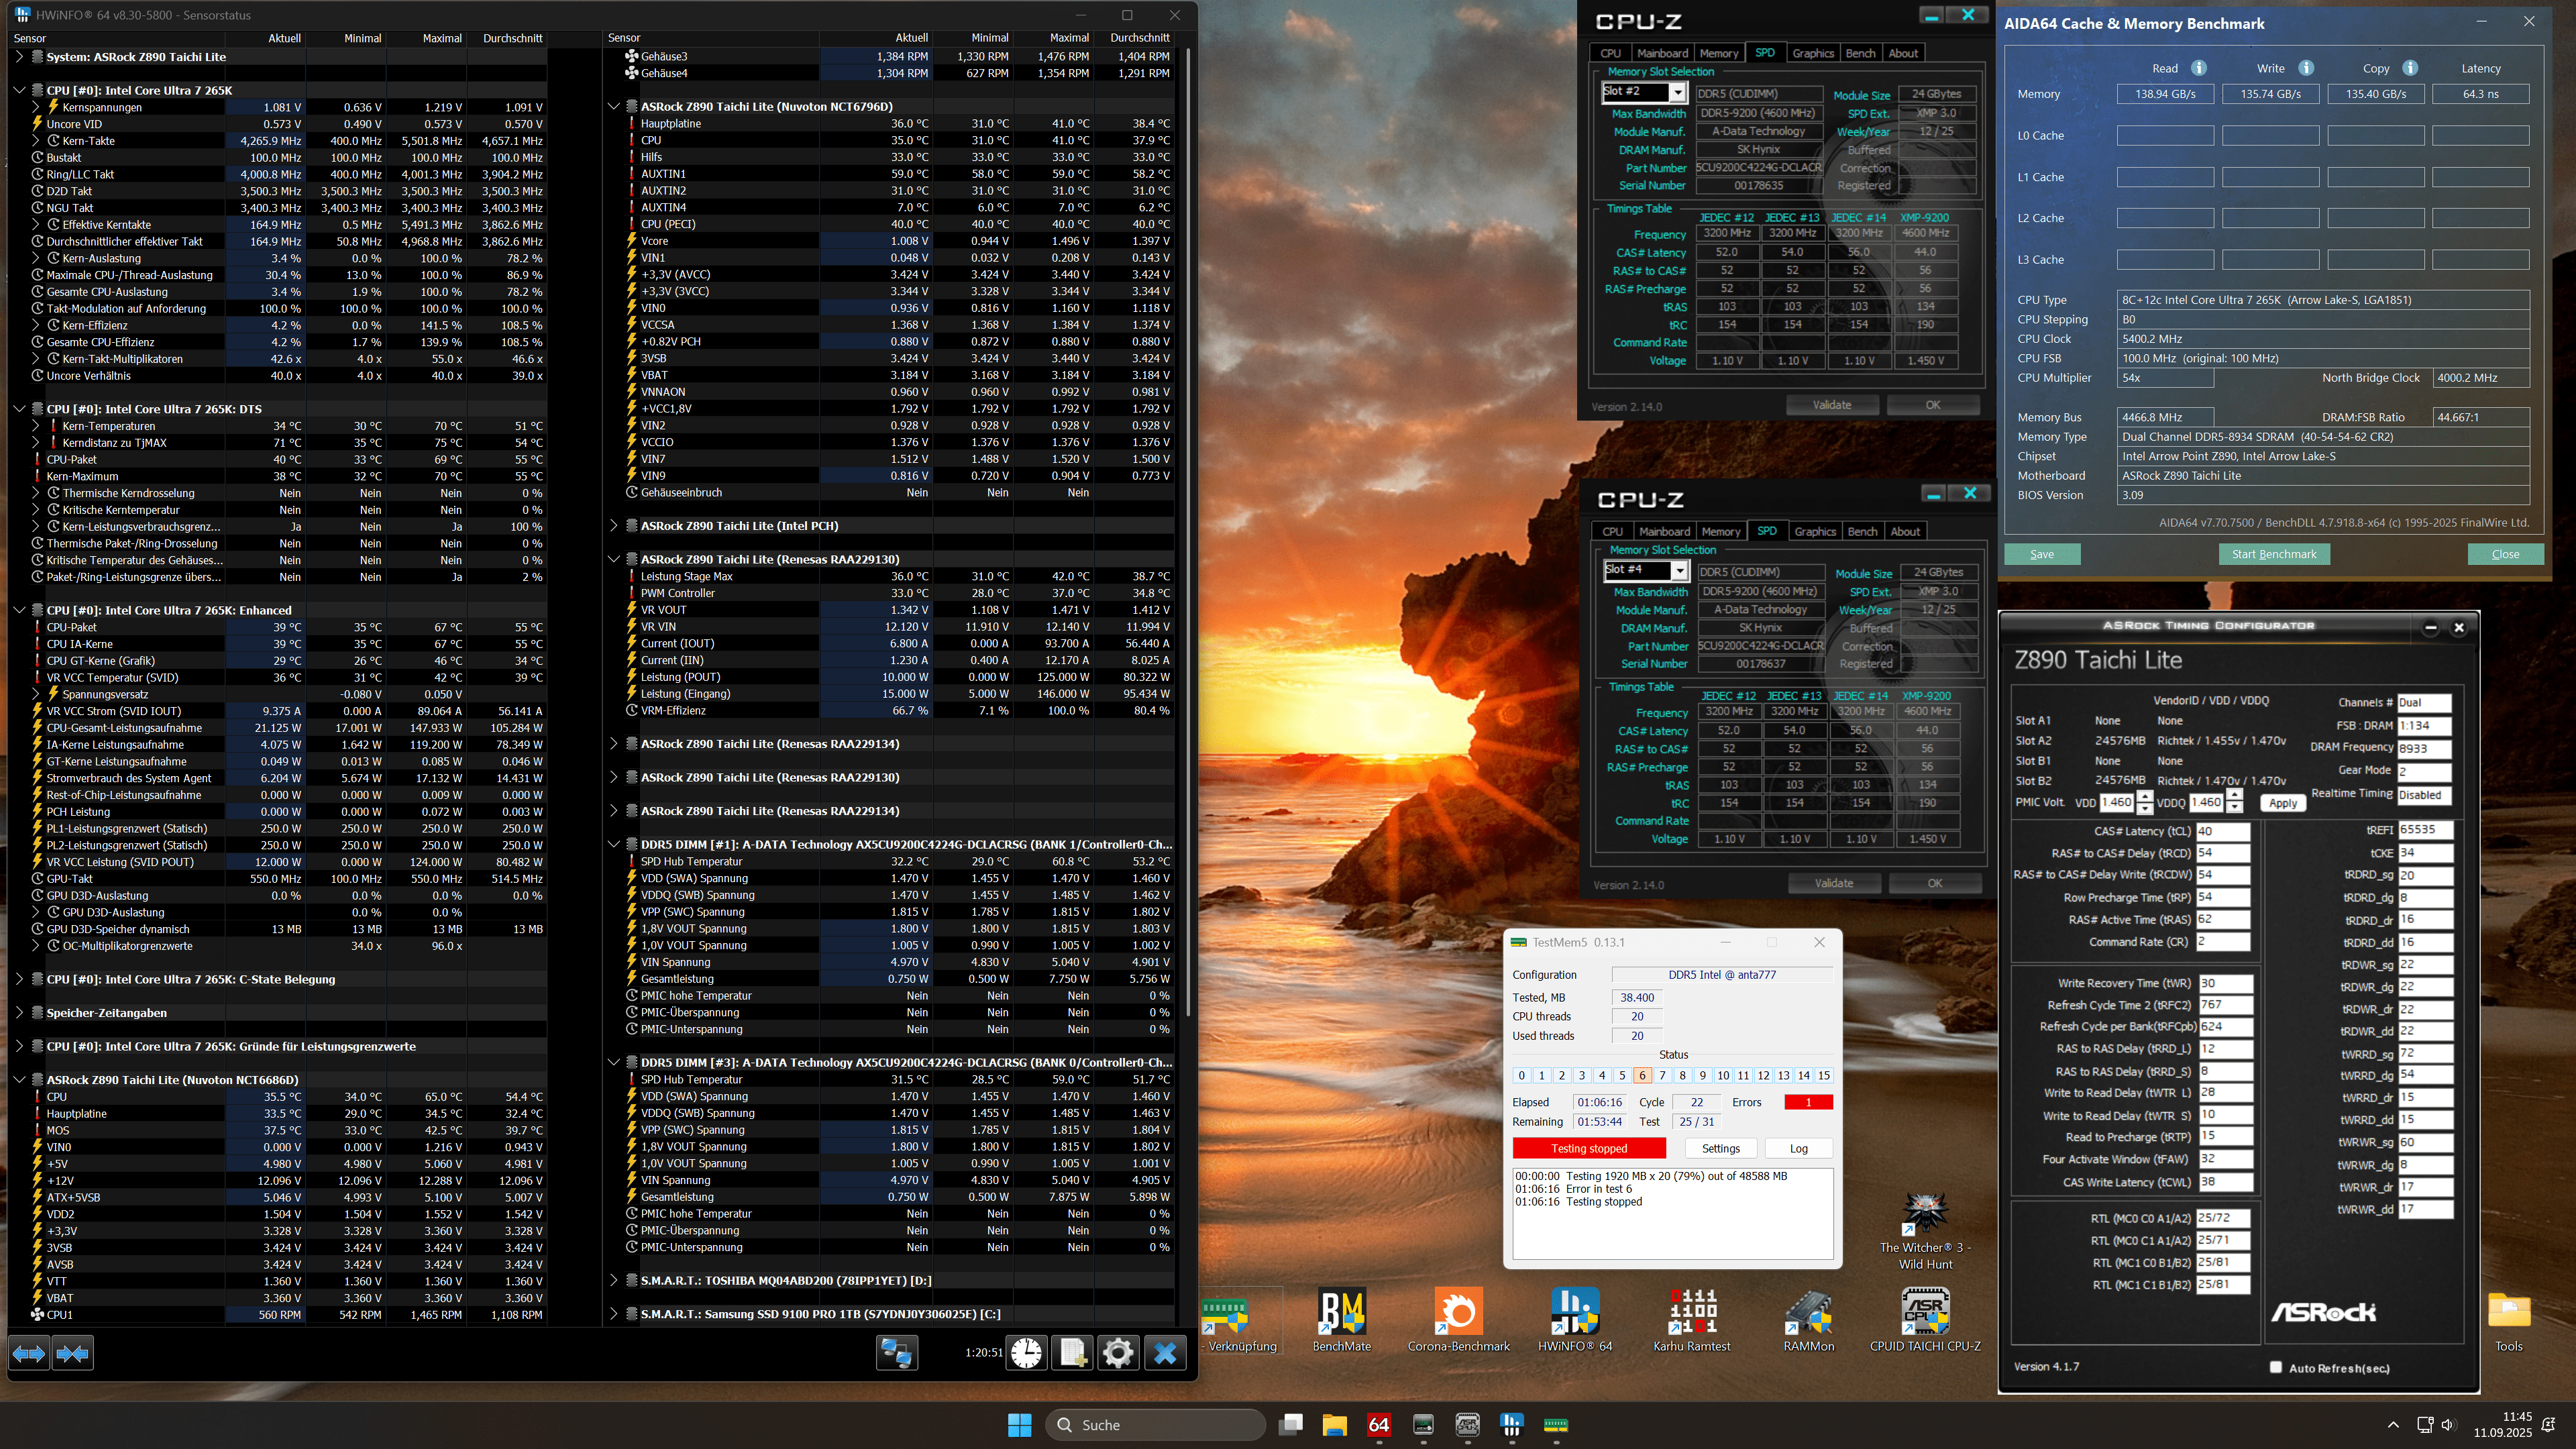This screenshot has width=2576, height=1449.
Task: Switch to Memory tab in upper CPU-Z
Action: 1718,53
